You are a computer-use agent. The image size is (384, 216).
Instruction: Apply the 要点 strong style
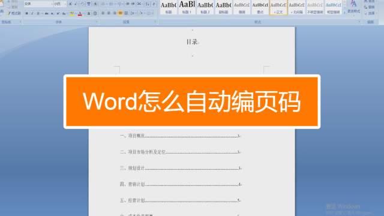click(x=260, y=7)
